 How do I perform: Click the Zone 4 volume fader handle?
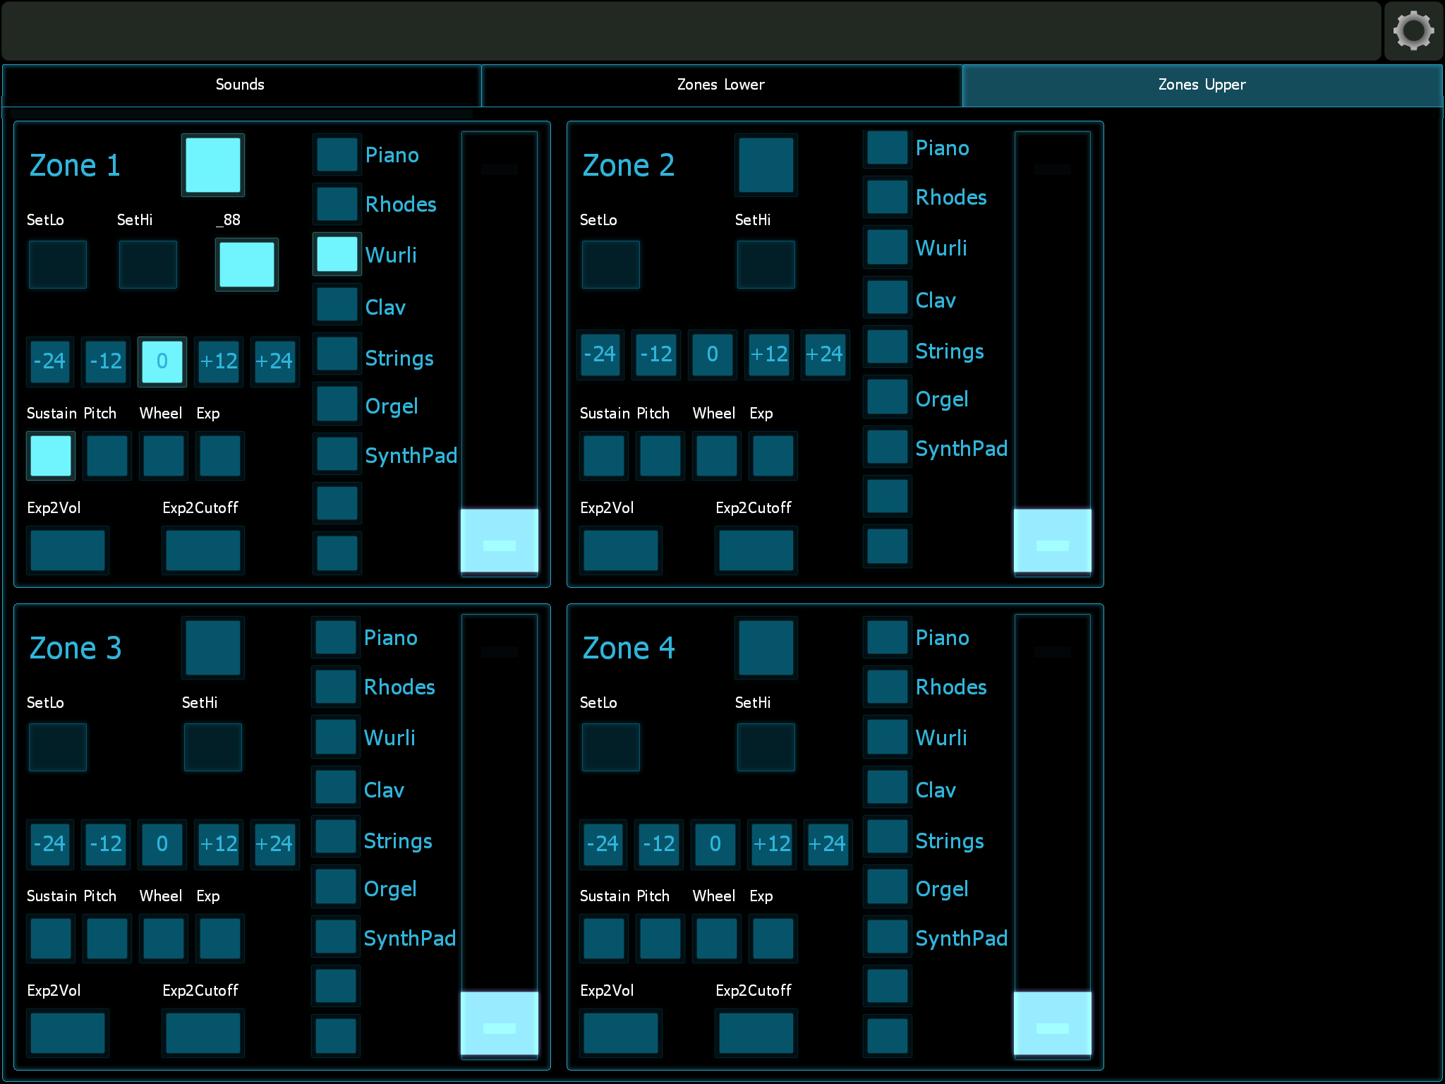coord(1053,1023)
